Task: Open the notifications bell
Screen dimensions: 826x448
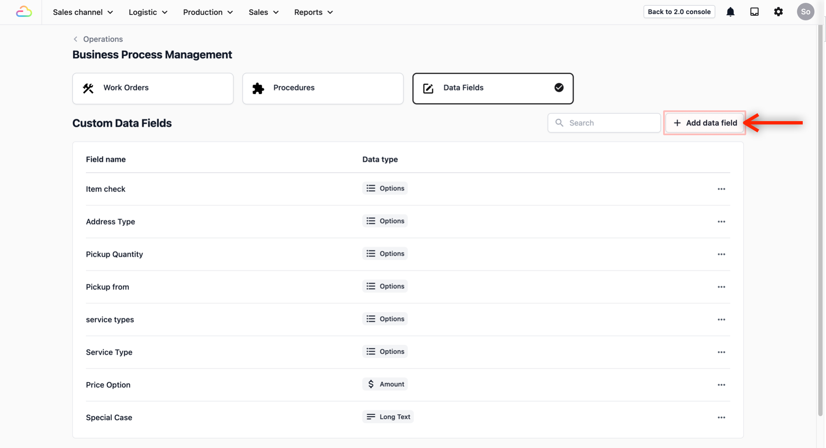Action: click(x=730, y=12)
